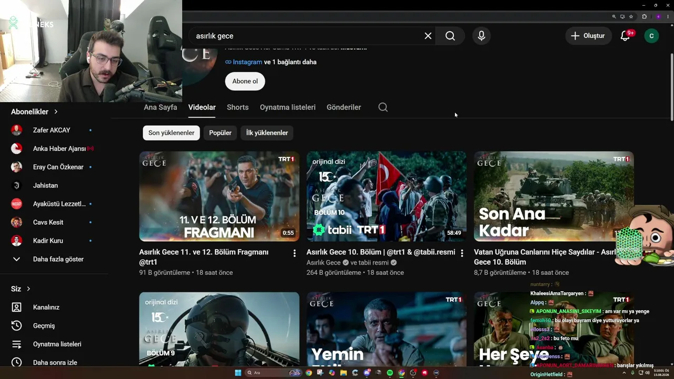
Task: Open the Windows Start menu
Action: (237, 373)
